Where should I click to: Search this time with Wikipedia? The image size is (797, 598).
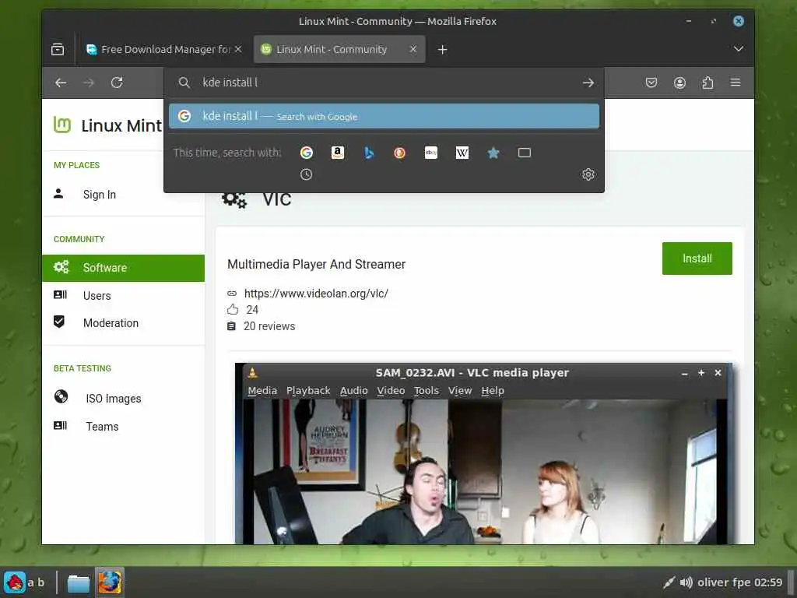click(462, 153)
